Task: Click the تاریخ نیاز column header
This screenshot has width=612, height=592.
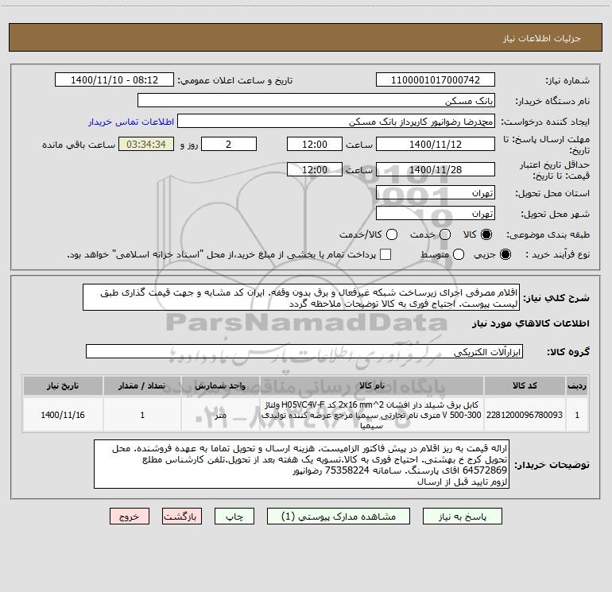Action: click(x=63, y=385)
